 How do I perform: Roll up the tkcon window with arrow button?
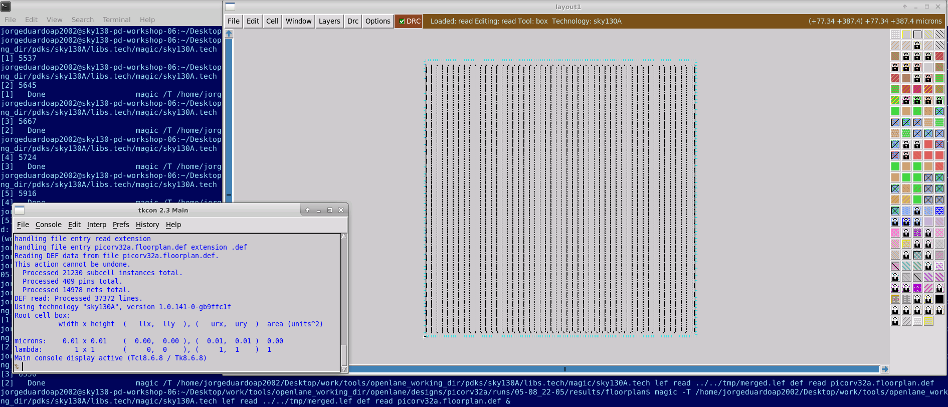[x=308, y=210]
